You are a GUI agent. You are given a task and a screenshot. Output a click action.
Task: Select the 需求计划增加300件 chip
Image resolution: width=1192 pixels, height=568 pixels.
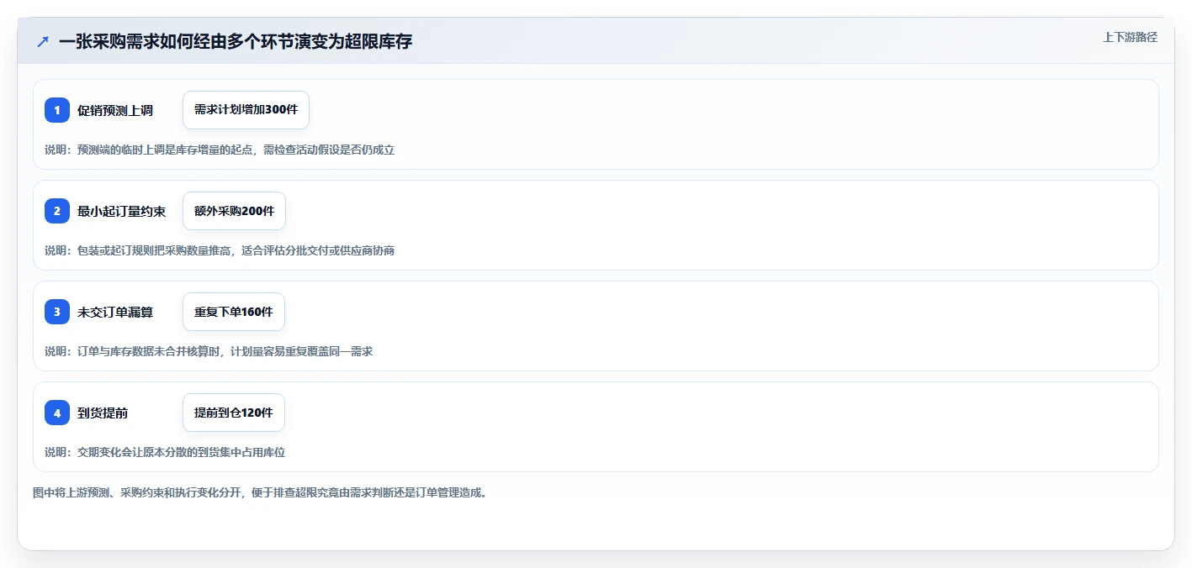click(x=246, y=110)
